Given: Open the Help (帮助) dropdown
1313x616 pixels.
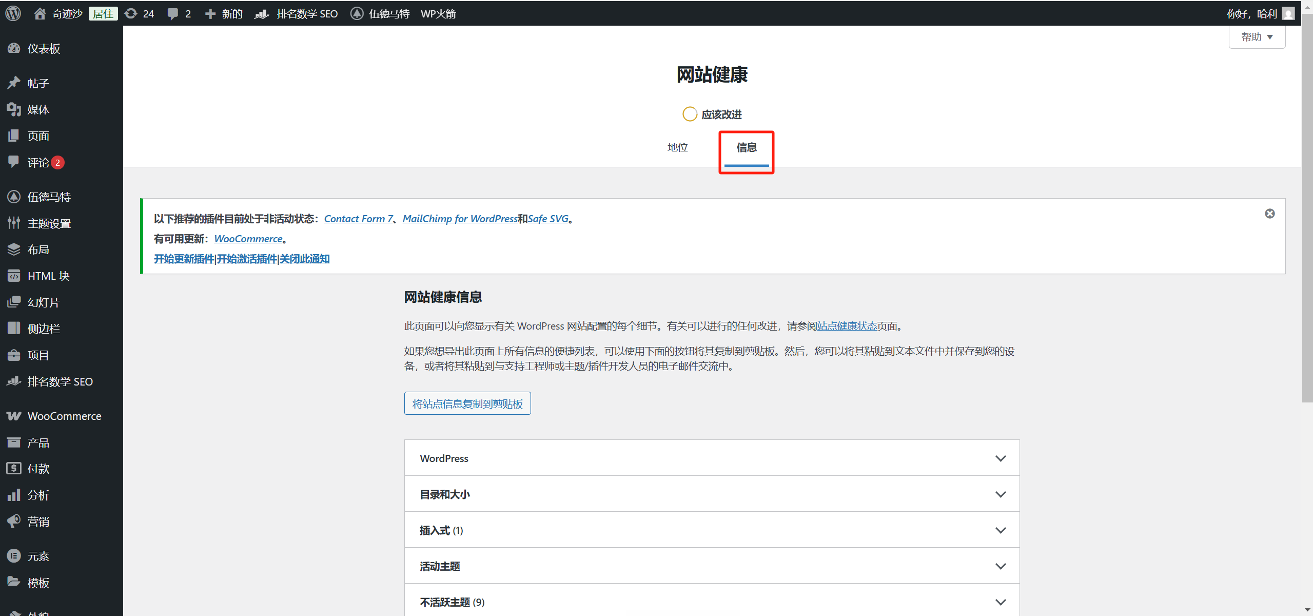Looking at the screenshot, I should [1257, 36].
